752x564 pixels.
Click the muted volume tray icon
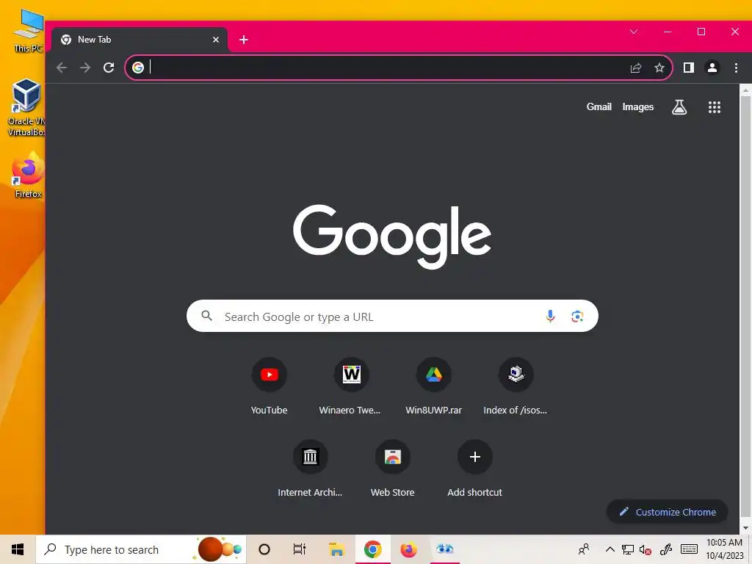[646, 549]
